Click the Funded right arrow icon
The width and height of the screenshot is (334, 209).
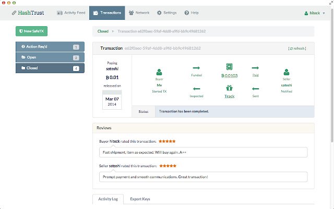pos(196,68)
